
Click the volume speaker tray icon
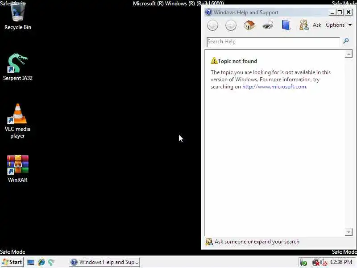click(x=324, y=263)
